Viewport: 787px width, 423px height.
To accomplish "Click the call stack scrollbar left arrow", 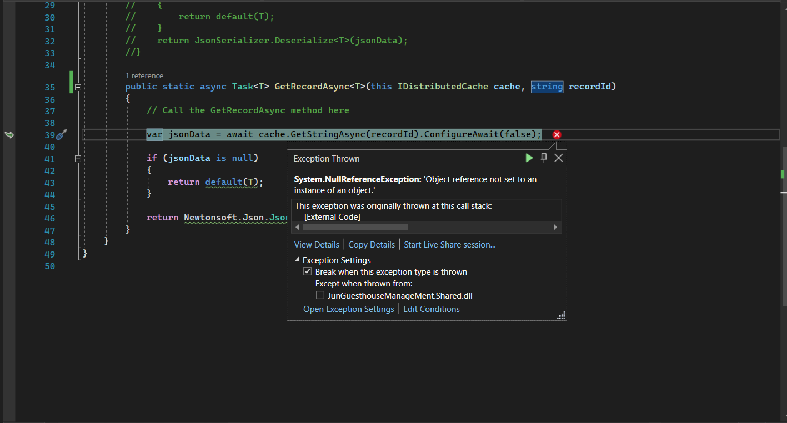I will tap(298, 227).
